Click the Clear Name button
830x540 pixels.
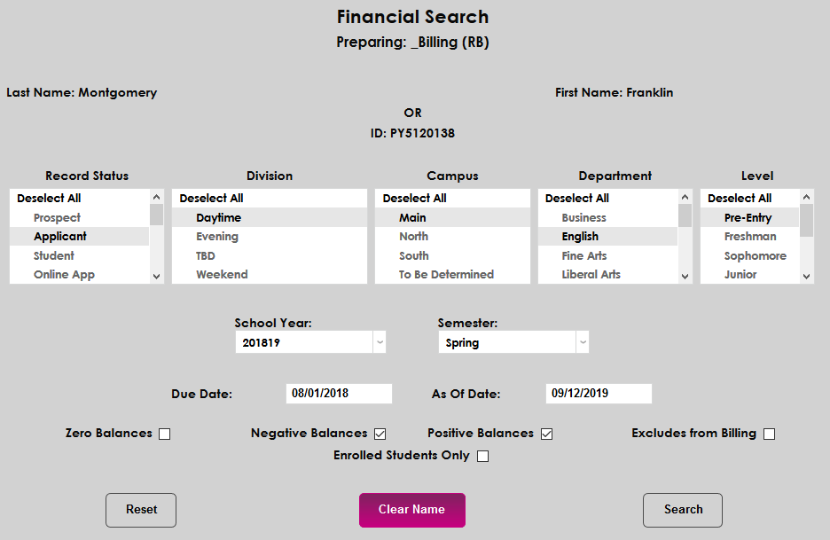point(411,510)
